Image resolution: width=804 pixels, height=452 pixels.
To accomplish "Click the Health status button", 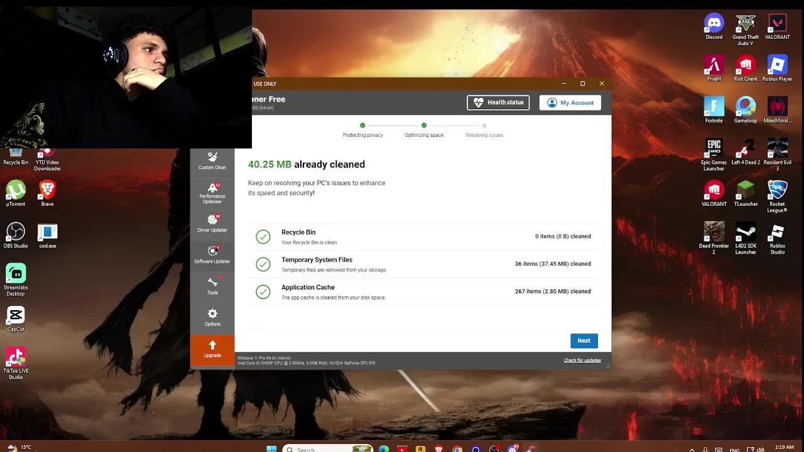I will point(498,102).
